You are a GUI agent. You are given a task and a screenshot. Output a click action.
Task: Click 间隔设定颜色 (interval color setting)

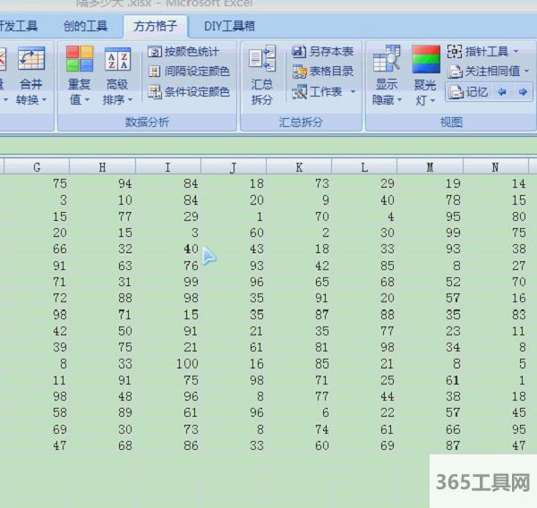[188, 72]
